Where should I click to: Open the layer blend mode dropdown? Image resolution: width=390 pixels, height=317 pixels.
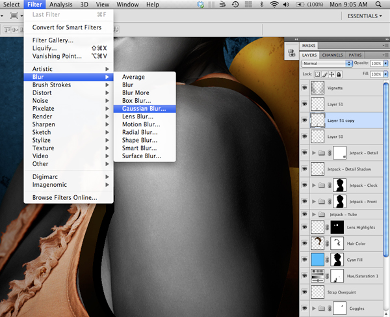coord(327,64)
